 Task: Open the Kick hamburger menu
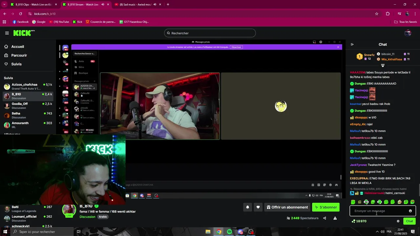point(7,33)
